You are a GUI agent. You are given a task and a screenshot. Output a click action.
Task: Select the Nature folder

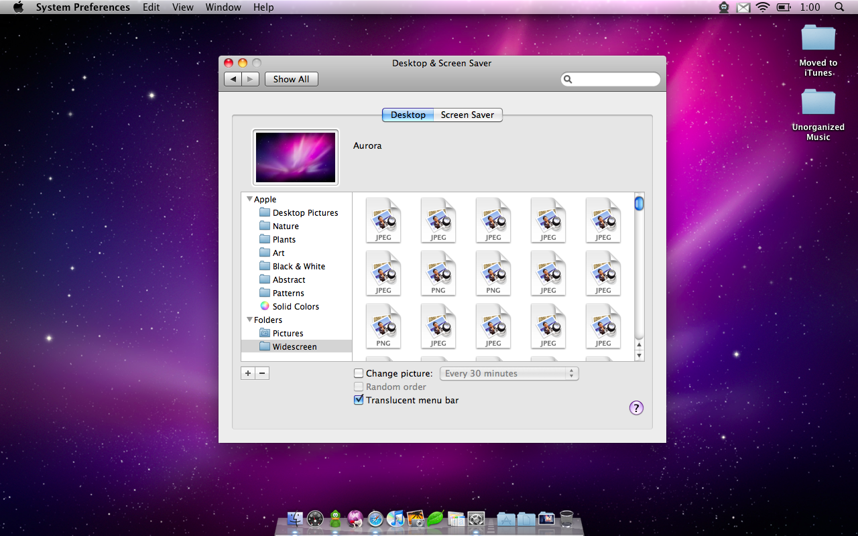(280, 226)
